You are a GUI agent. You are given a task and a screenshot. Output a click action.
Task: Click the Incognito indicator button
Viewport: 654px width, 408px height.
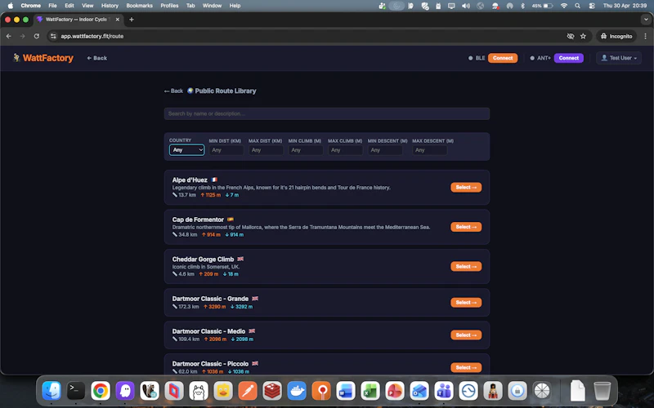616,36
